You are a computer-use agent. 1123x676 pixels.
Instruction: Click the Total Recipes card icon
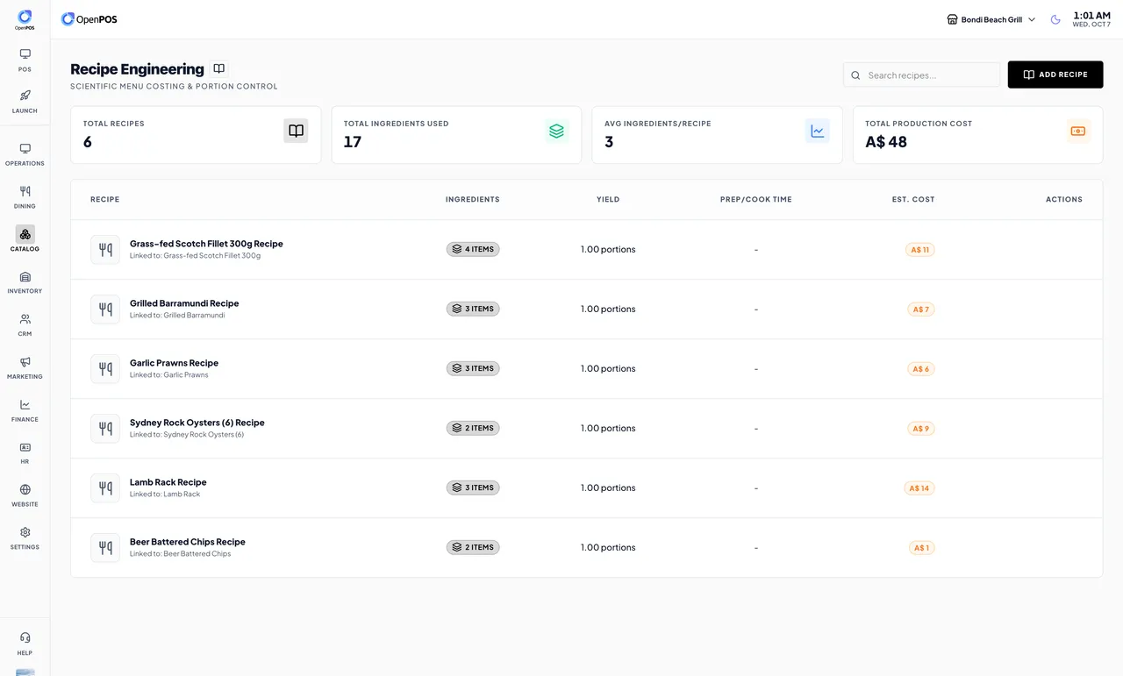(296, 131)
